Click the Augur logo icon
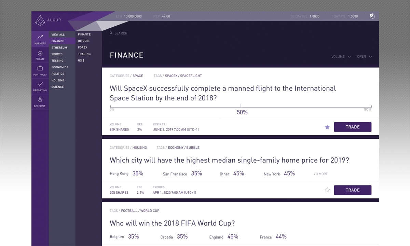Viewport: 410px width, 246px height. (x=40, y=20)
